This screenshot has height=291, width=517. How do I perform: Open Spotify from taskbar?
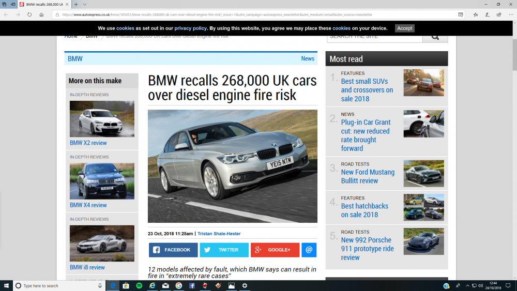coord(139,286)
